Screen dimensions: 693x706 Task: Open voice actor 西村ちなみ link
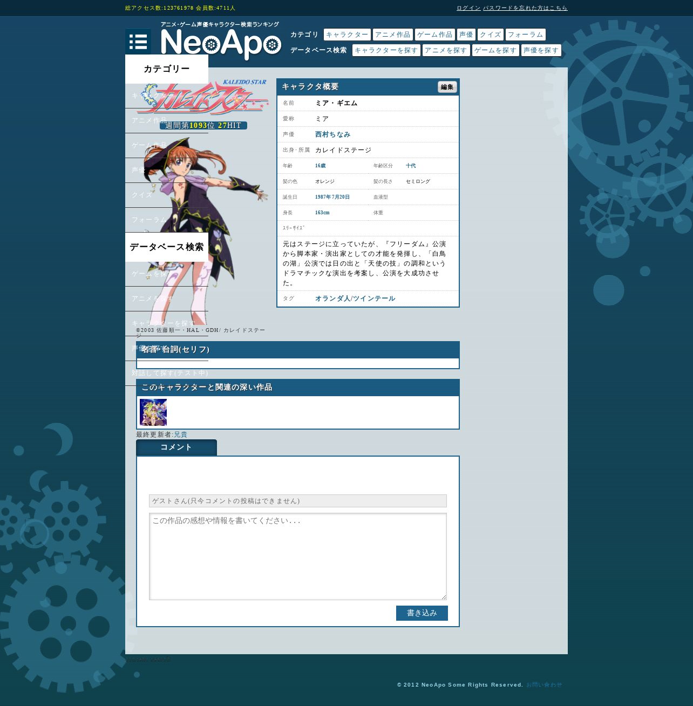click(x=333, y=135)
